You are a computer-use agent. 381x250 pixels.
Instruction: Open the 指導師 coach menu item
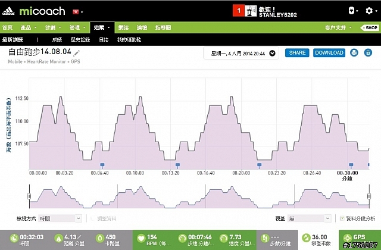[x=163, y=27]
